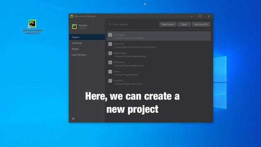
Task: Click the New Project button
Action: tap(168, 24)
